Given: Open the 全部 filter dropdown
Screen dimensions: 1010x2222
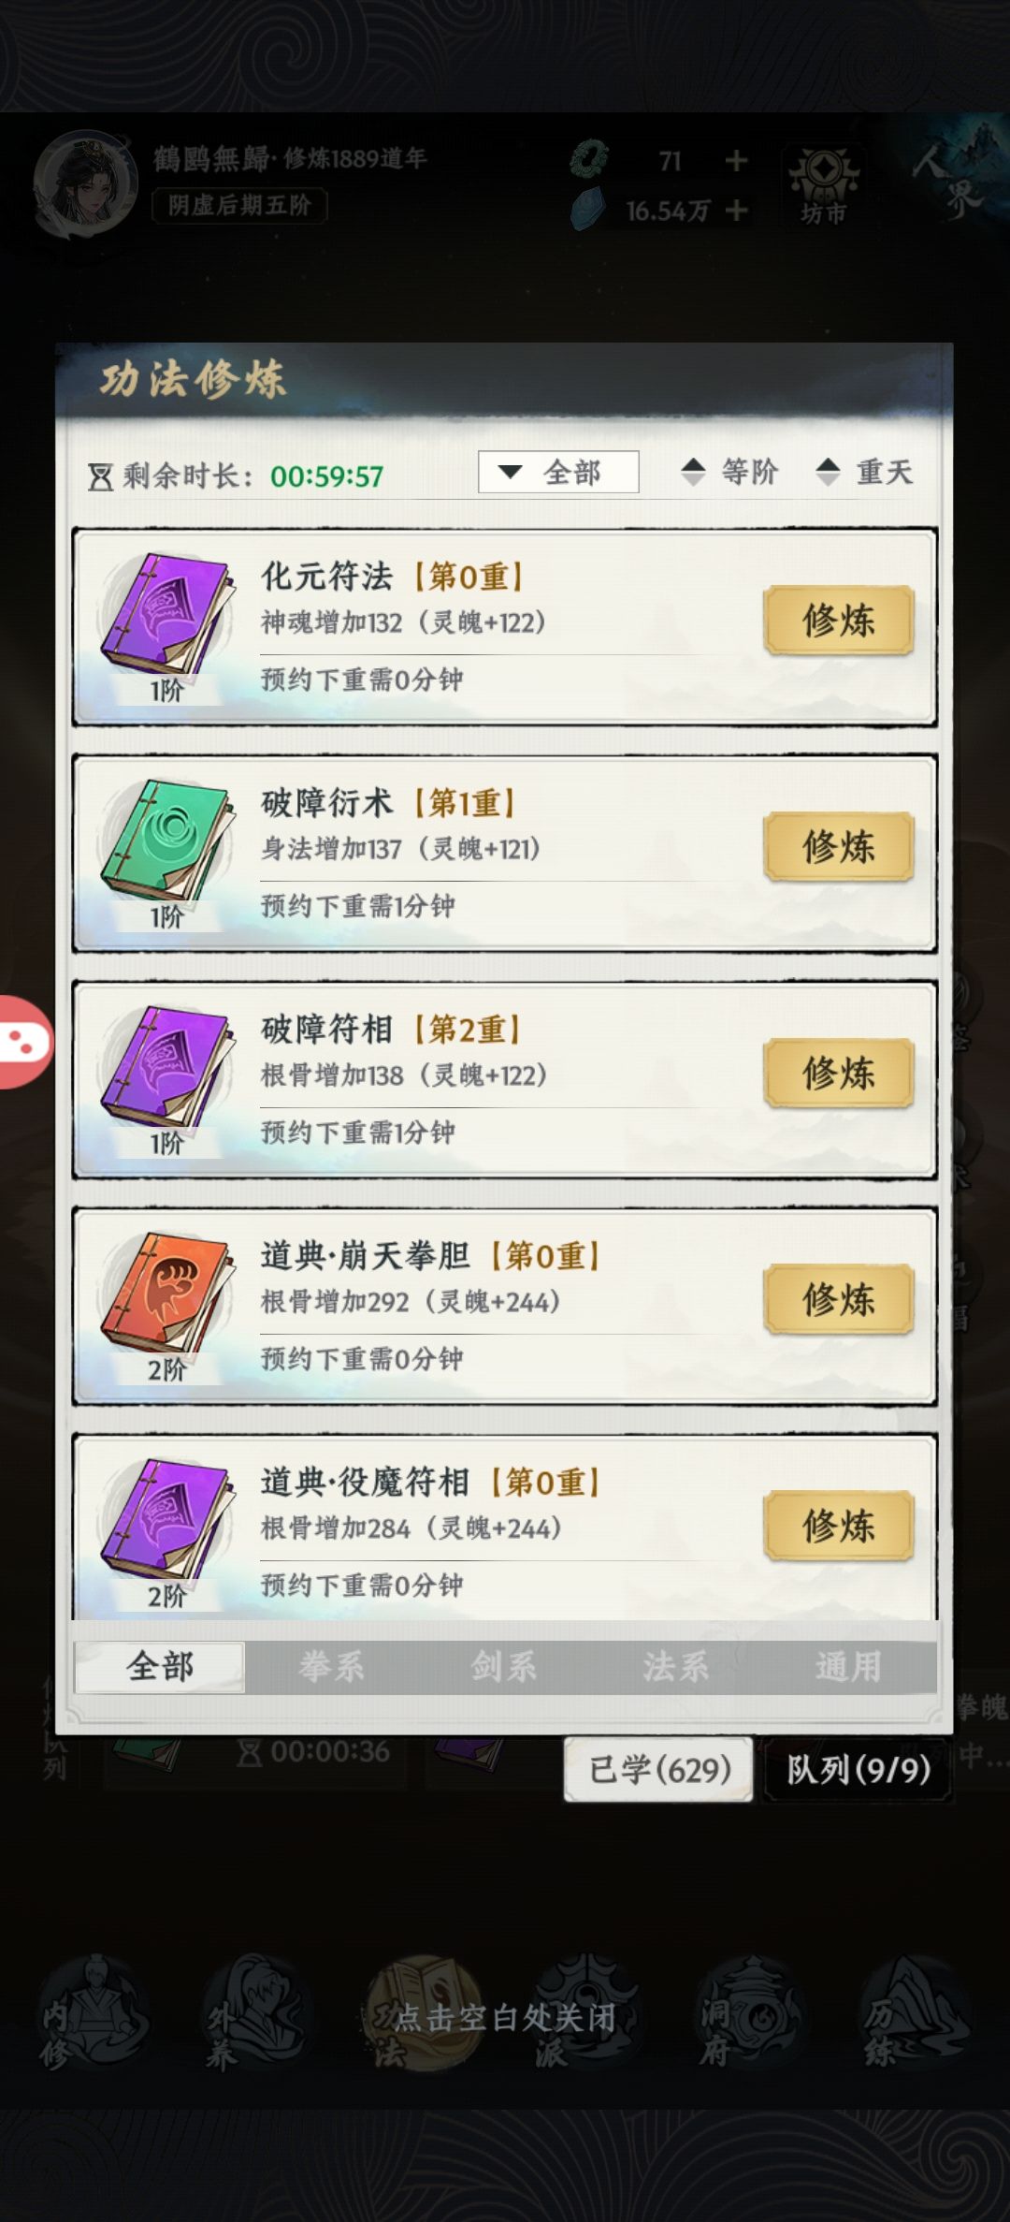Looking at the screenshot, I should (x=558, y=472).
